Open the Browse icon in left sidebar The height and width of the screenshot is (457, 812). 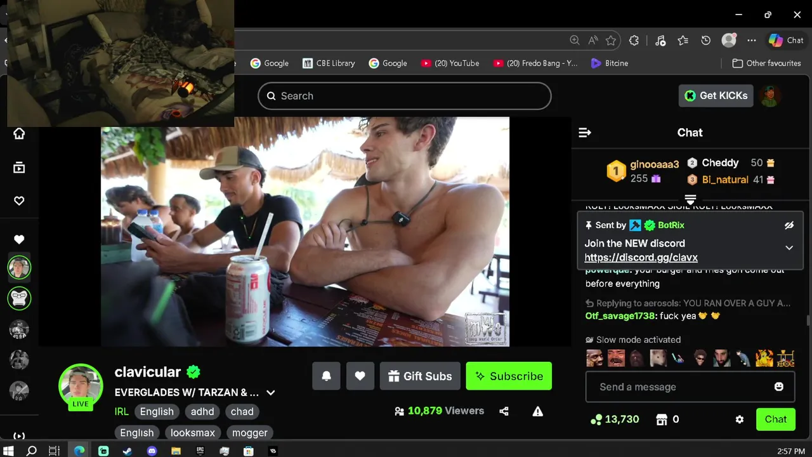click(19, 168)
